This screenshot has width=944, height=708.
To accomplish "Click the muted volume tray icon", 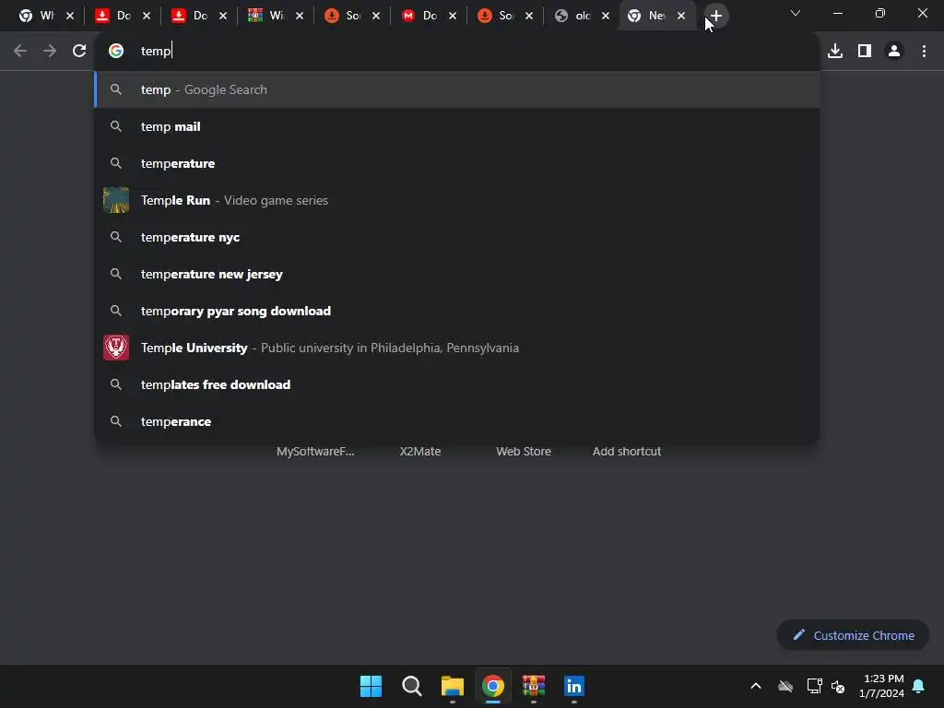I will 837,686.
